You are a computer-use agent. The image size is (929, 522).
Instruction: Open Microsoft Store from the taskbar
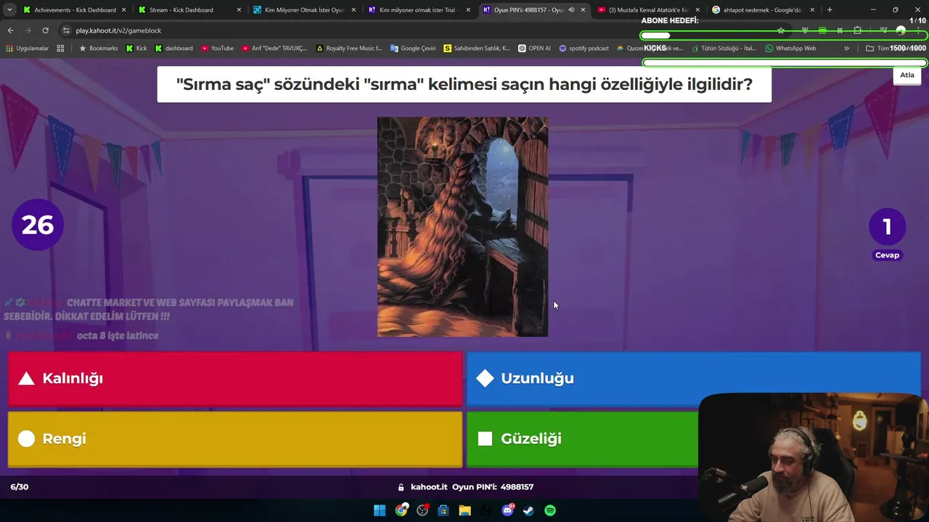tap(443, 510)
